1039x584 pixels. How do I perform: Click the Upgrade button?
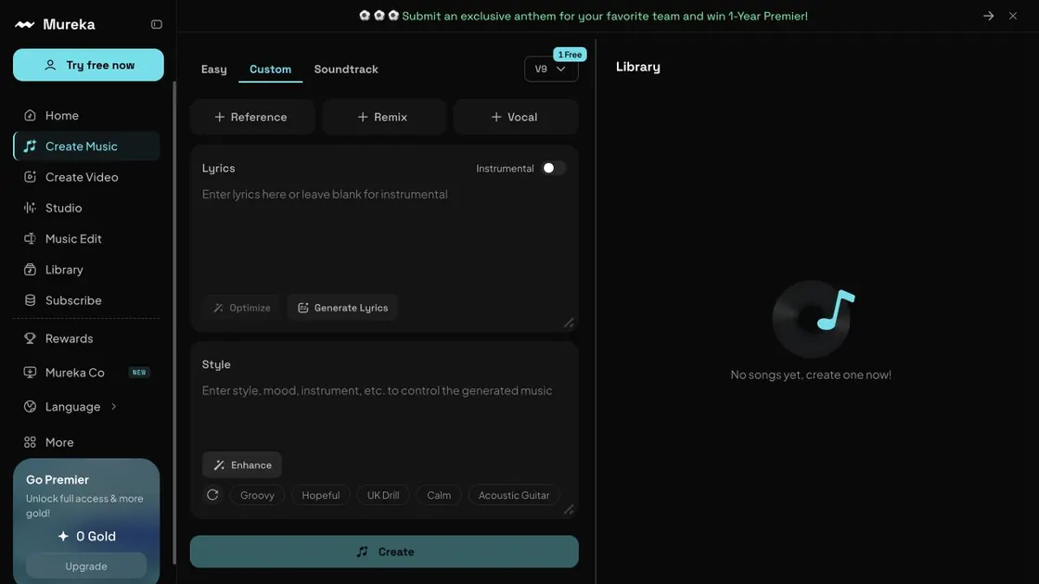click(86, 566)
